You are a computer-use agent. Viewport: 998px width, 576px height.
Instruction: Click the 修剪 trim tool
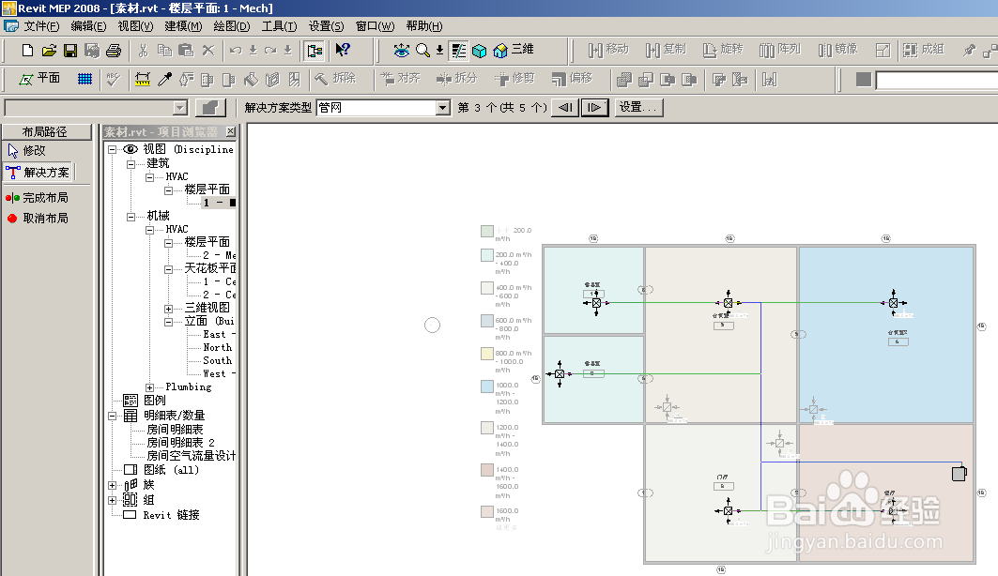point(514,79)
